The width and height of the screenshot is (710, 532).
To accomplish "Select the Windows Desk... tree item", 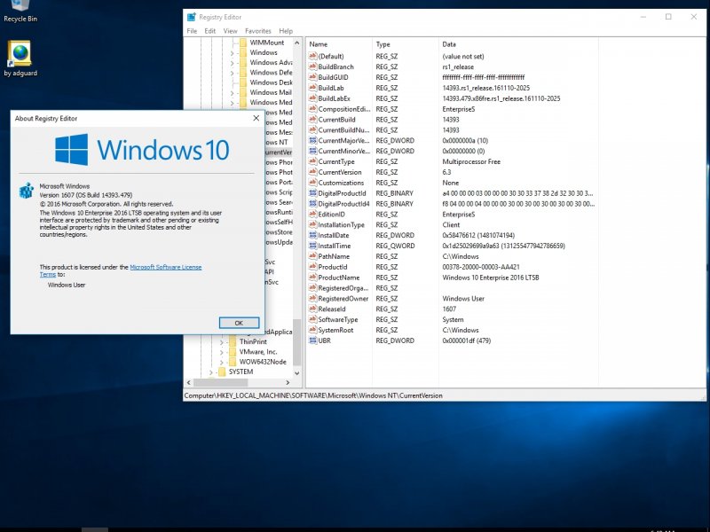I will [x=271, y=82].
